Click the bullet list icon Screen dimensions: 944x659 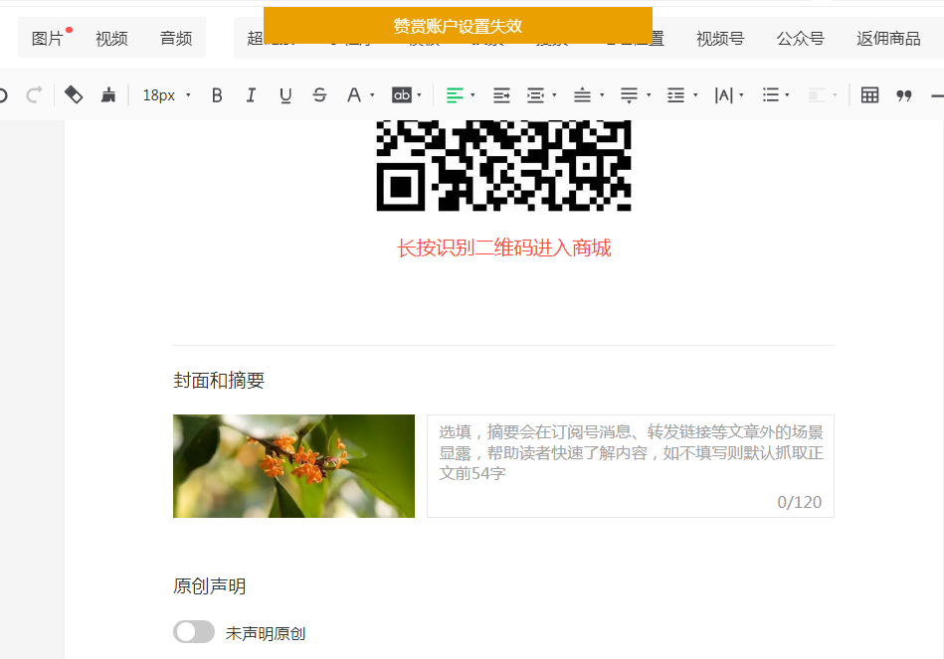771,95
